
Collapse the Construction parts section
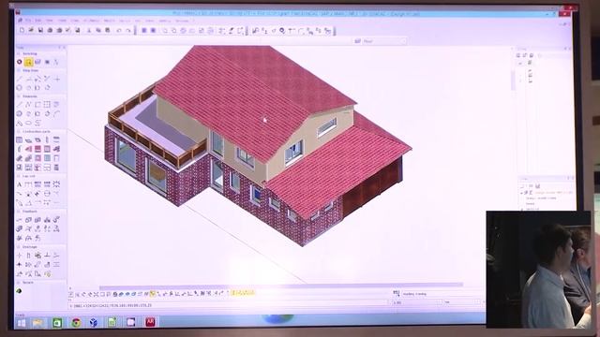coord(19,131)
